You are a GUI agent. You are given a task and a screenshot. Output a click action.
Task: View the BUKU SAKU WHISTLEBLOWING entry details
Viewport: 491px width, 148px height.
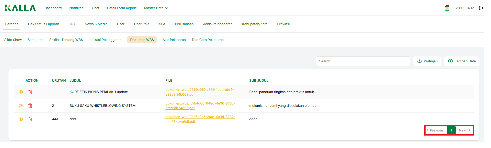[x=21, y=106]
